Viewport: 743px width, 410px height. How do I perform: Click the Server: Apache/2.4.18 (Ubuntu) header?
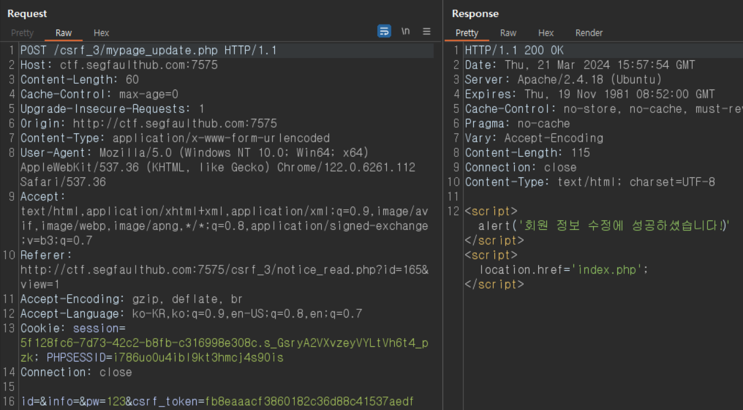click(563, 80)
